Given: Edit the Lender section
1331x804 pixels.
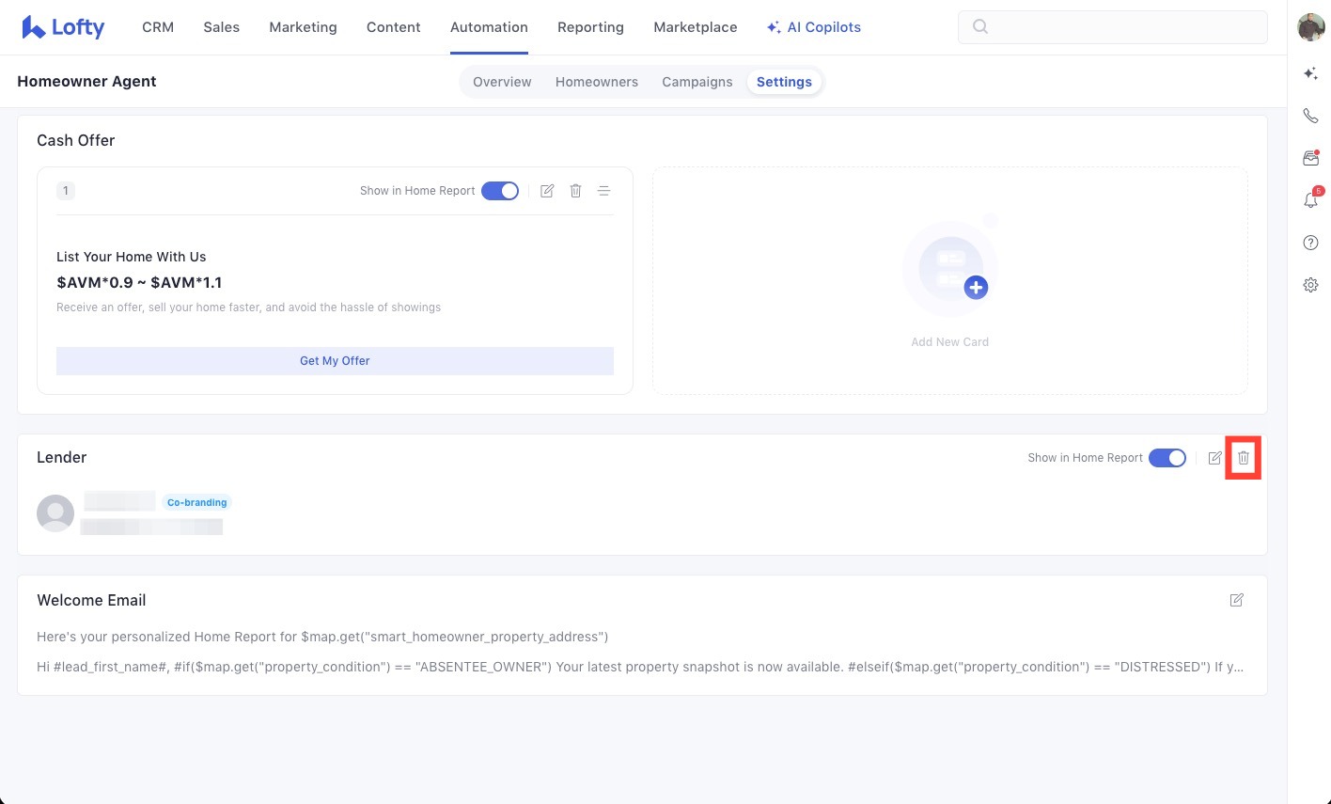Looking at the screenshot, I should coord(1215,458).
